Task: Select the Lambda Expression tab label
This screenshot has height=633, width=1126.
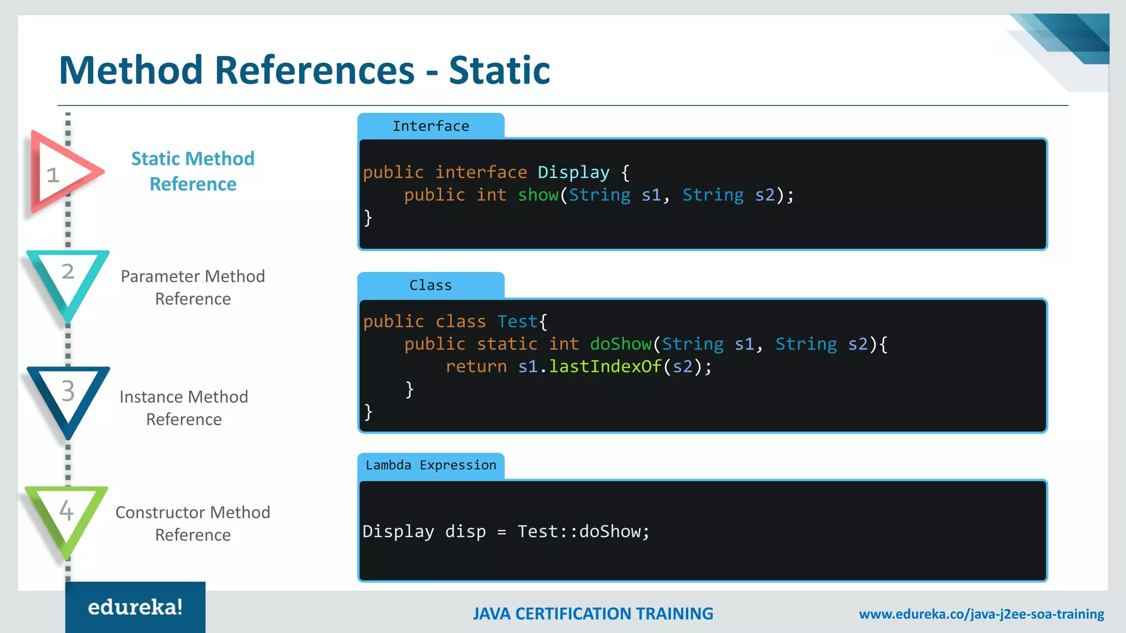Action: [x=430, y=465]
